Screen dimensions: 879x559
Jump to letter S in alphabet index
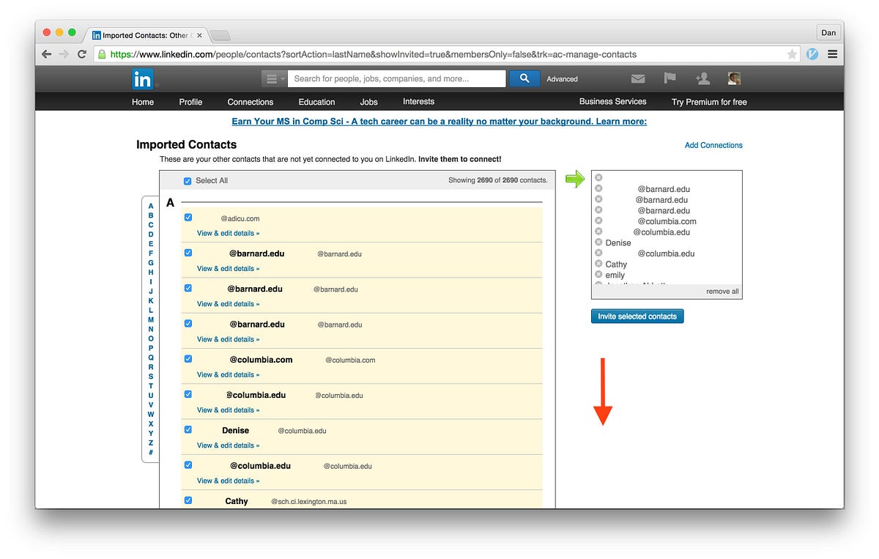coord(151,377)
